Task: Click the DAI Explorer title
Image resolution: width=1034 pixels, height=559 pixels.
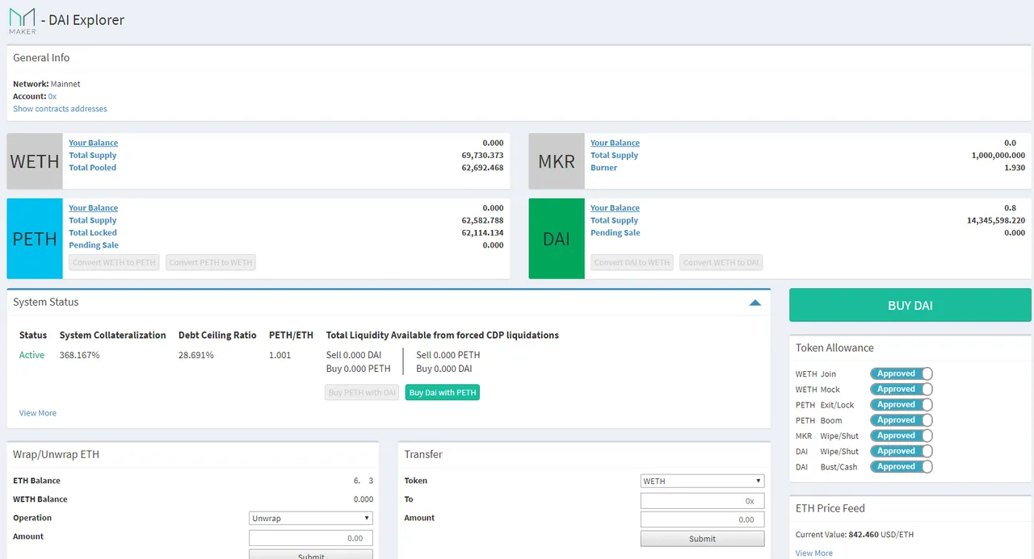Action: 86,20
